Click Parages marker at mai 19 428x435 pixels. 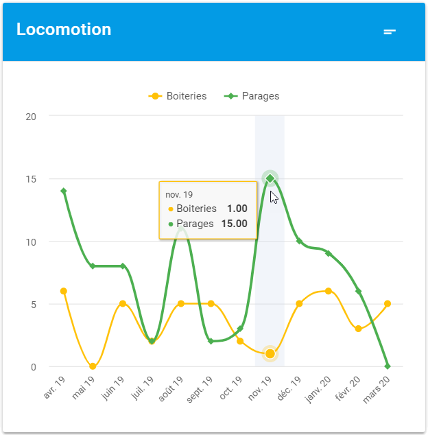(x=93, y=266)
